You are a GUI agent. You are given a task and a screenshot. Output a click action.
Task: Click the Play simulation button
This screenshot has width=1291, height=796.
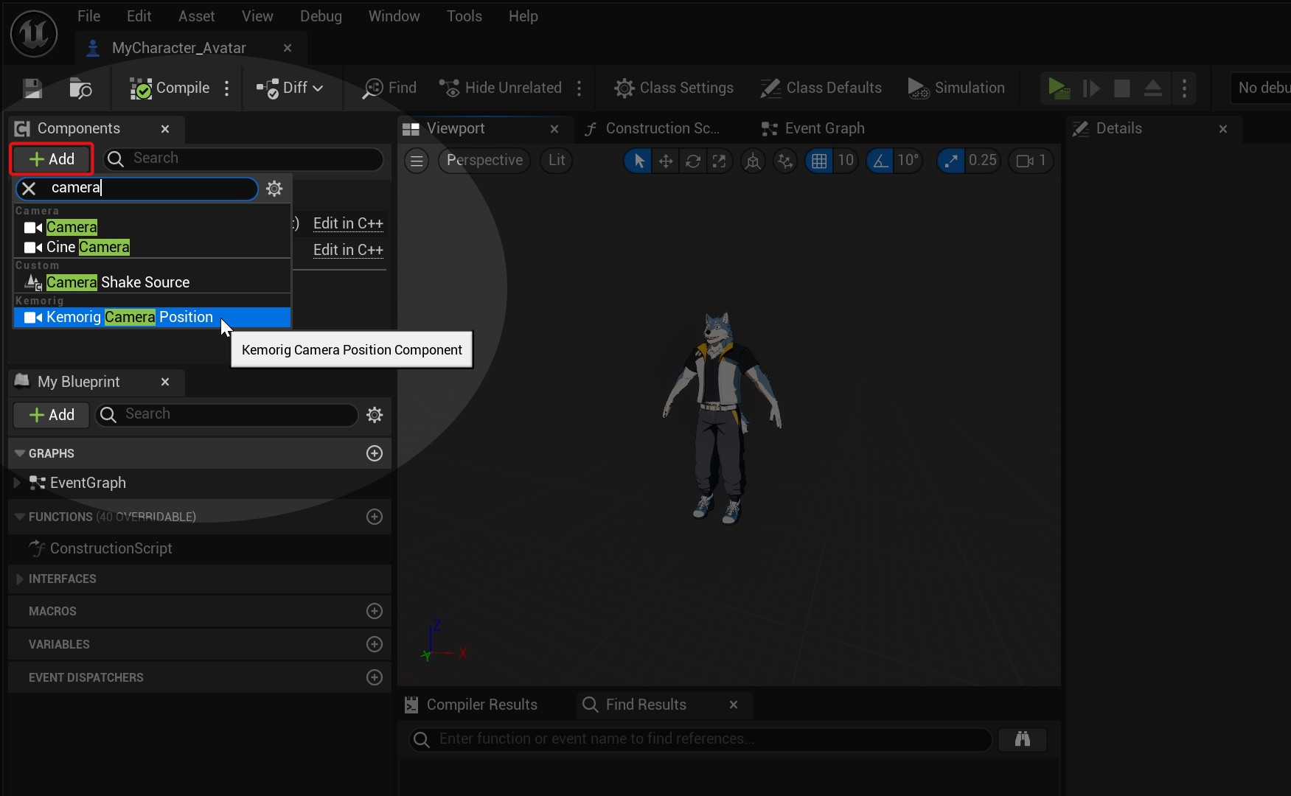(1059, 88)
